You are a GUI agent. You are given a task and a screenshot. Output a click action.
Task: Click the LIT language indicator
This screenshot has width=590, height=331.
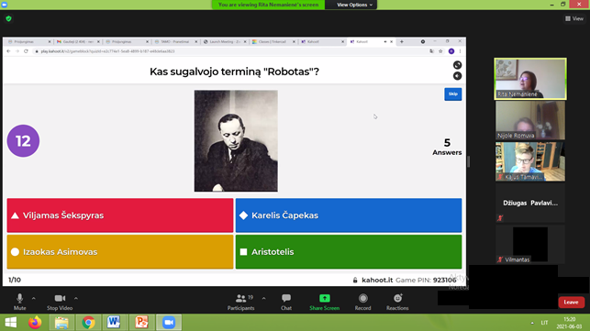pyautogui.click(x=544, y=323)
